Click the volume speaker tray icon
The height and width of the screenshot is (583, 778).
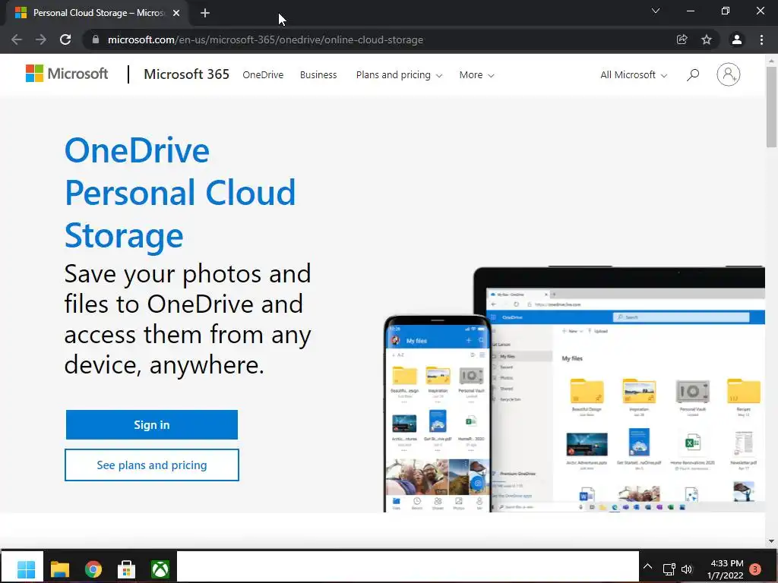pyautogui.click(x=687, y=569)
